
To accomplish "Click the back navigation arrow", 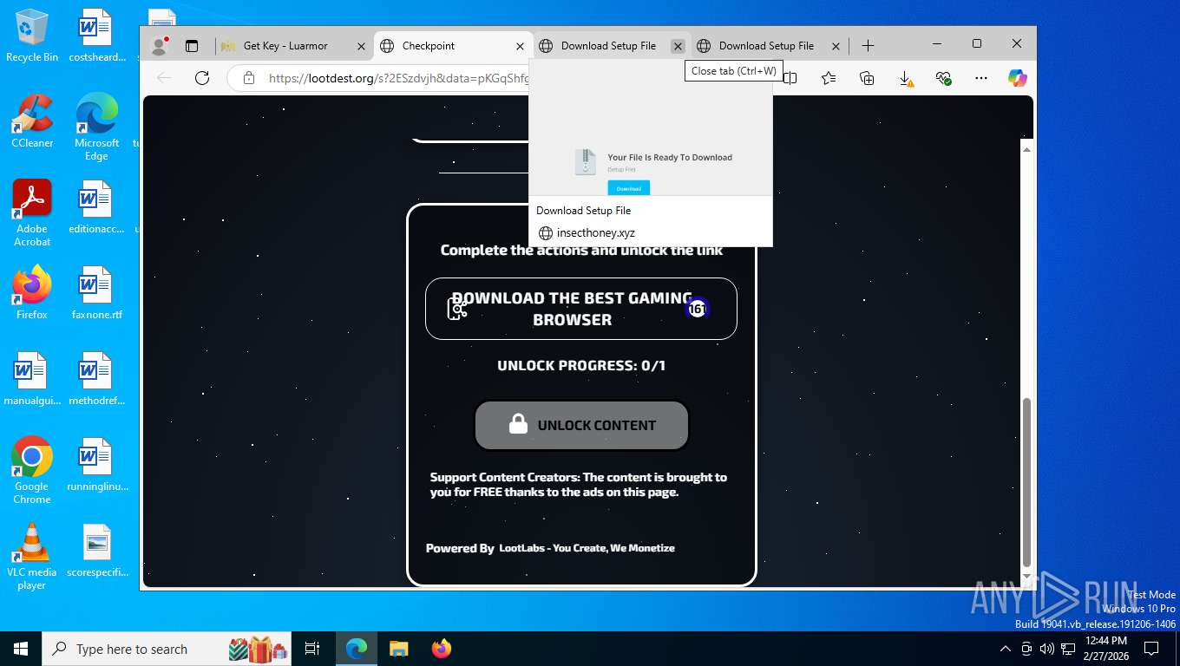I will coord(164,78).
